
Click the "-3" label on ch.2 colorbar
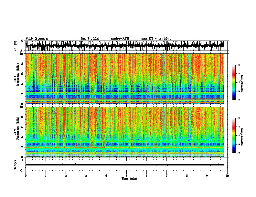tap(239, 118)
